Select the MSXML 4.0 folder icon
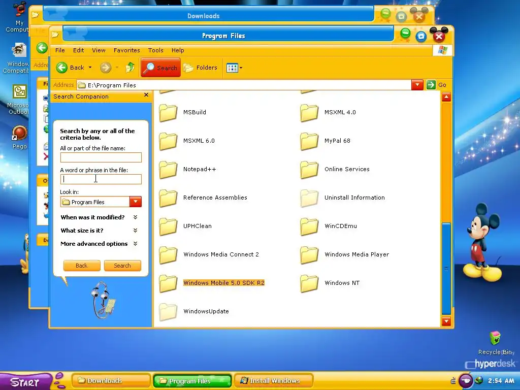 (309, 113)
